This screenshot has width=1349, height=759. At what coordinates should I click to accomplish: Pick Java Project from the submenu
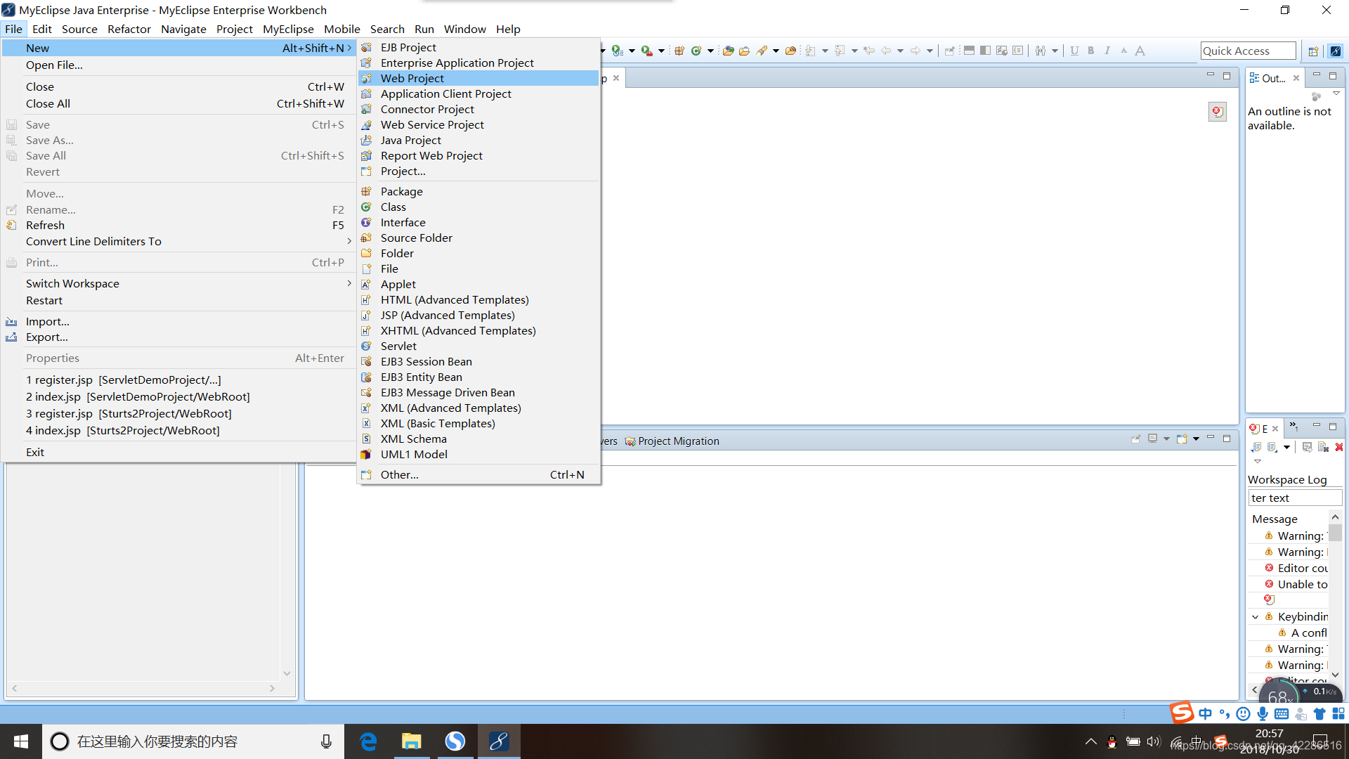[478, 140]
